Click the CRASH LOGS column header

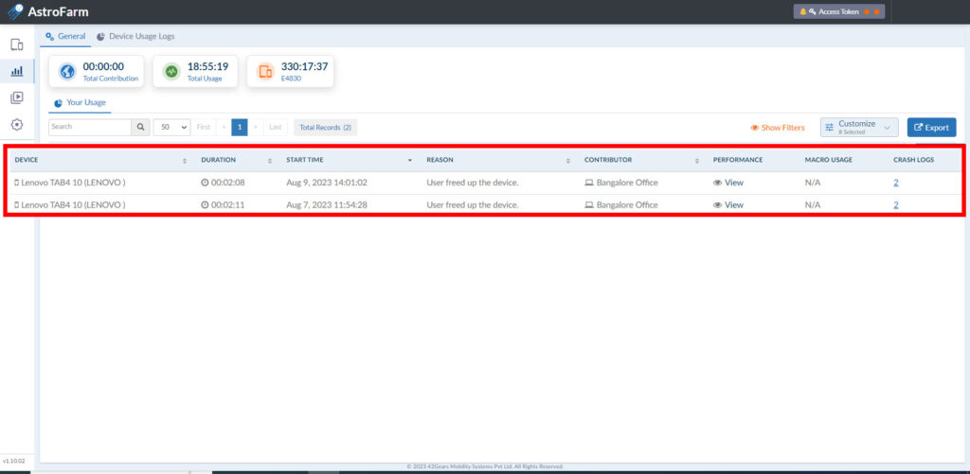tap(914, 160)
